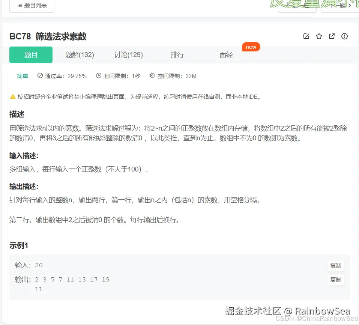The height and width of the screenshot is (325, 359).
Task: Copy the sample output using 复制
Action: tap(335, 279)
